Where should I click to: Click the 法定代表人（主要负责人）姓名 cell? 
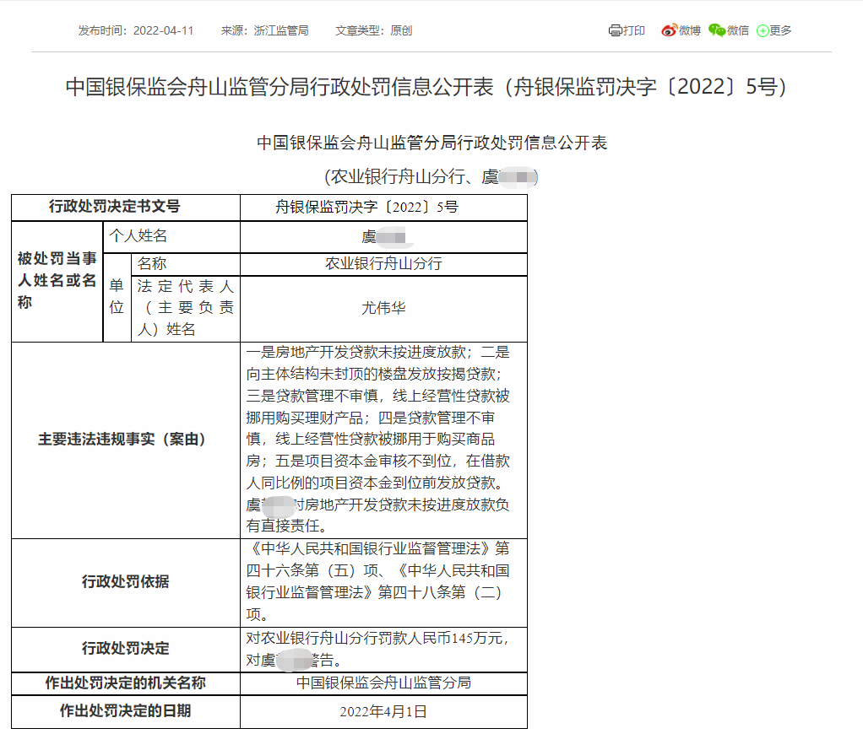(186, 309)
